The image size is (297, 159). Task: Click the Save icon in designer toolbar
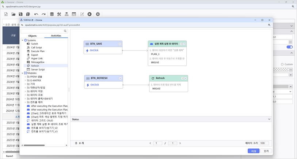click(21, 14)
